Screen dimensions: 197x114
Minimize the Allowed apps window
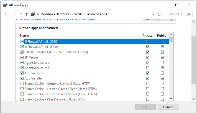pyautogui.click(x=164, y=5)
